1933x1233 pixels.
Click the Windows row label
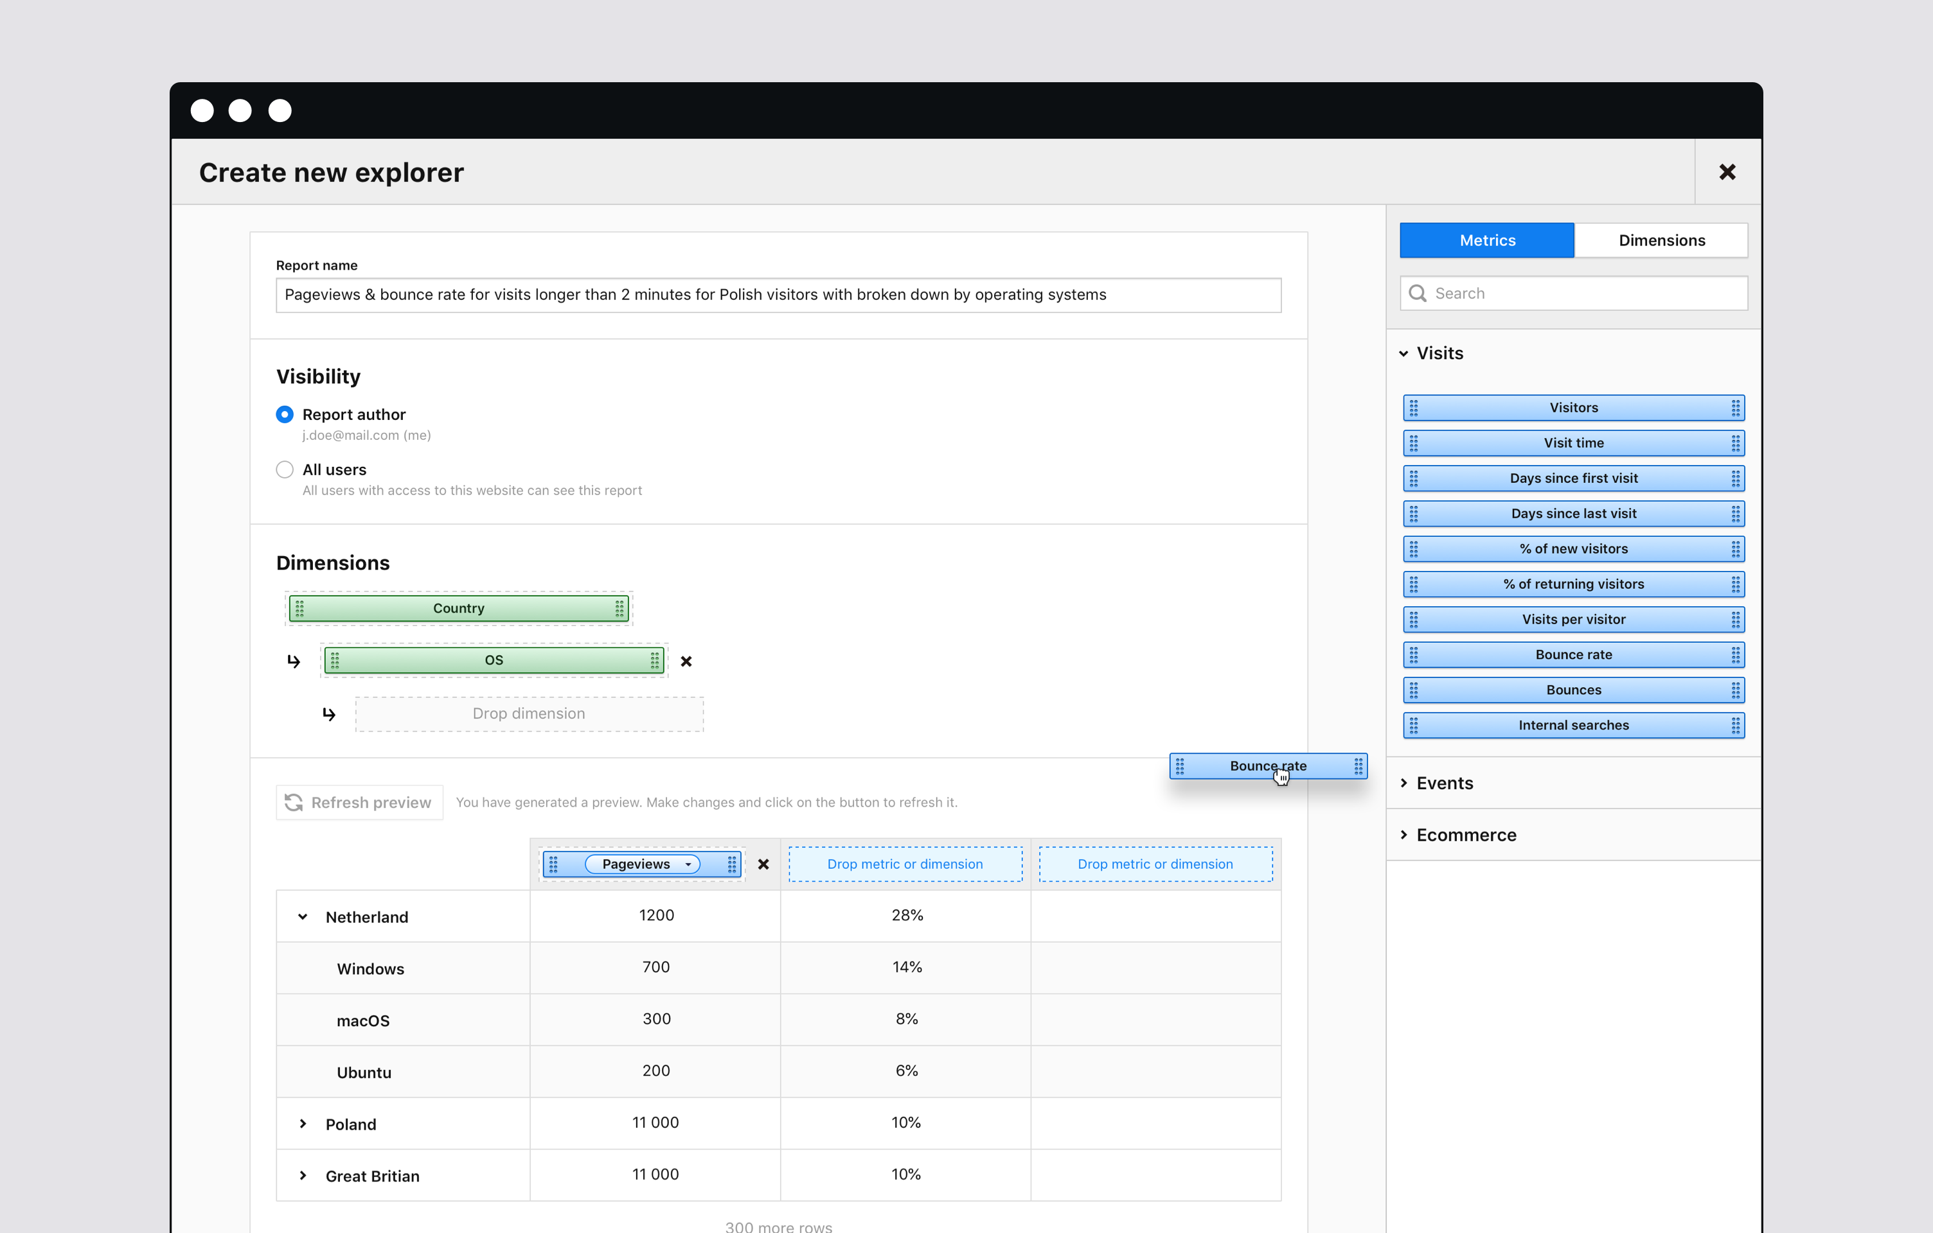pyautogui.click(x=370, y=968)
